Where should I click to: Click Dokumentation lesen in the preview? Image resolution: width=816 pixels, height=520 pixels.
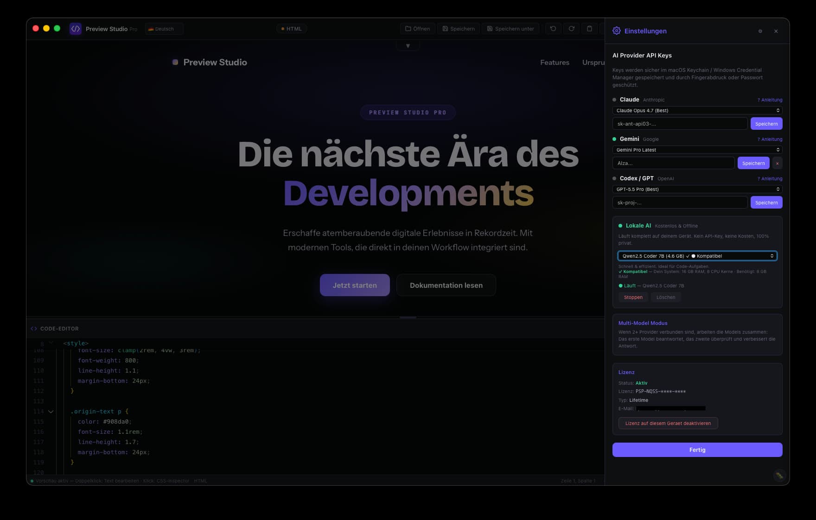(446, 285)
